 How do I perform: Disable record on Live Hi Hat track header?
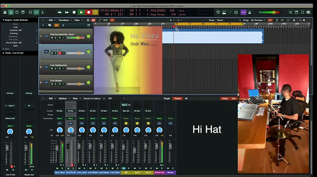(x=60, y=53)
